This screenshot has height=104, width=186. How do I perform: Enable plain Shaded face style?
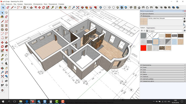click(x=117, y=8)
